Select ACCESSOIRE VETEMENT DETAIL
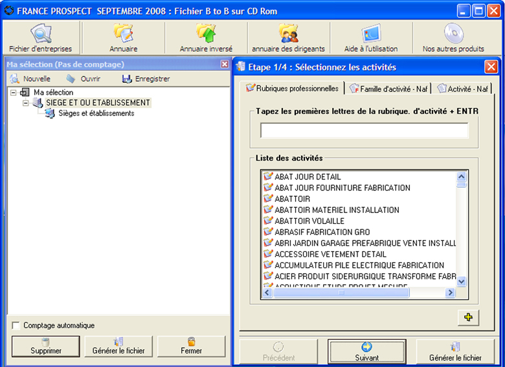Screen dimensions: 505x367 (x=330, y=254)
